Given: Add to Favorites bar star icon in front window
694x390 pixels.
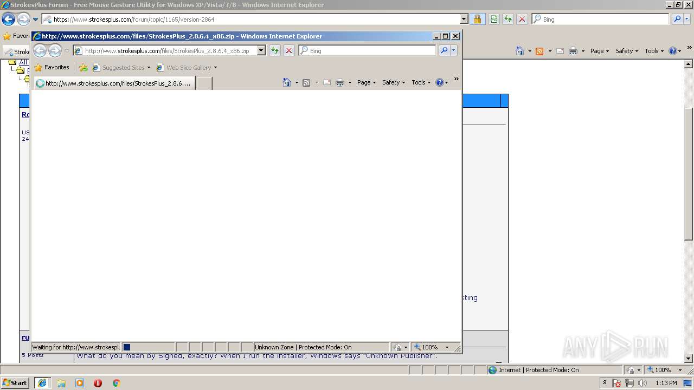Looking at the screenshot, I should 83,68.
